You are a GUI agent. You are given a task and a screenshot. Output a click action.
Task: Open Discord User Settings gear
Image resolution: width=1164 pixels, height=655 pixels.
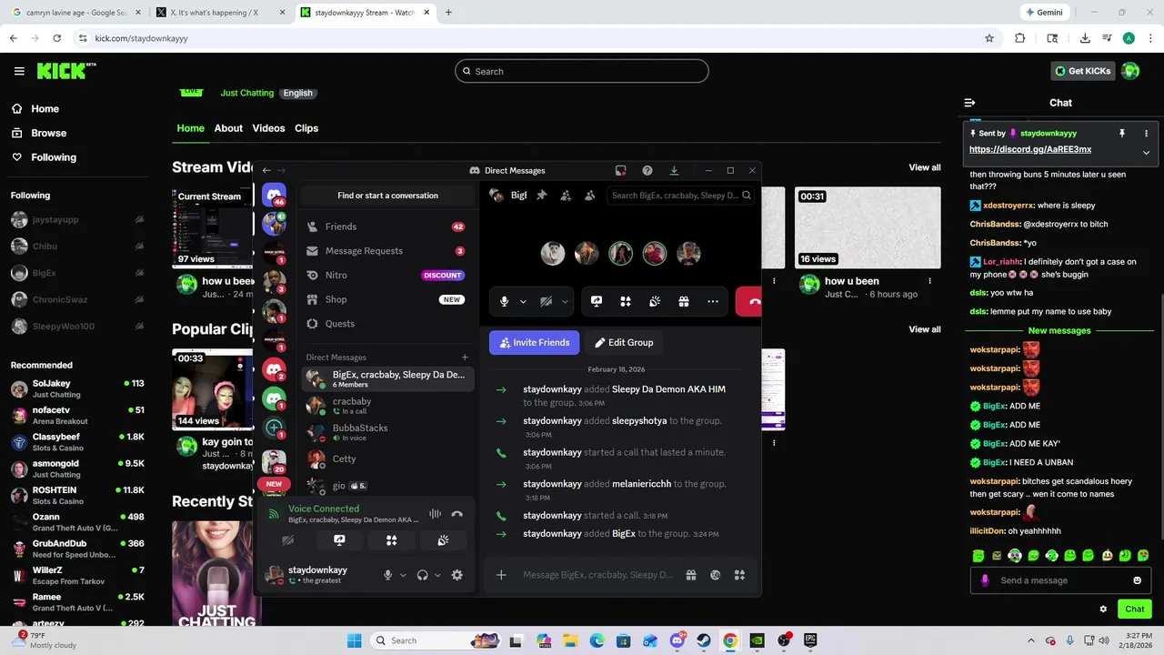pyautogui.click(x=457, y=575)
